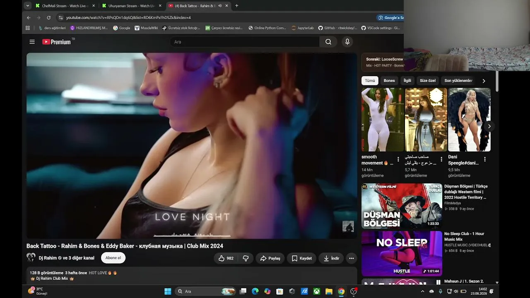
Task: Save video to playlist with Kaydet
Action: (x=301, y=258)
